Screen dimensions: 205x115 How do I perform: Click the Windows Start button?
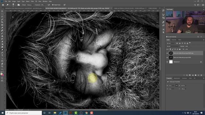tap(3, 113)
